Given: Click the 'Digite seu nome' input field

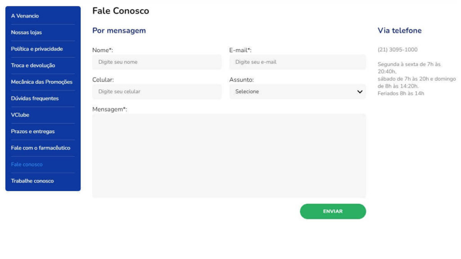Looking at the screenshot, I should coord(157,62).
